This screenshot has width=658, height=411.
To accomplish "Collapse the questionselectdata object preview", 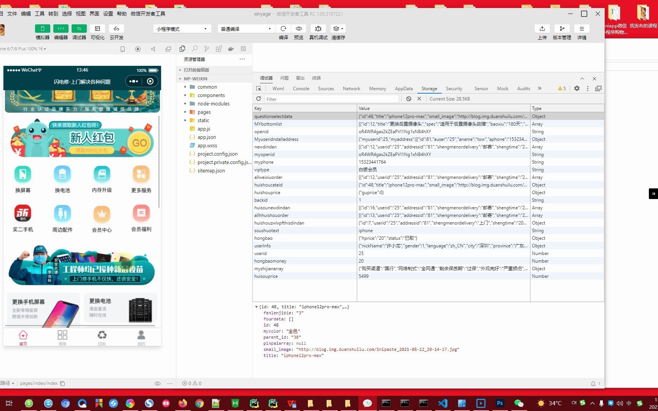I will point(257,307).
